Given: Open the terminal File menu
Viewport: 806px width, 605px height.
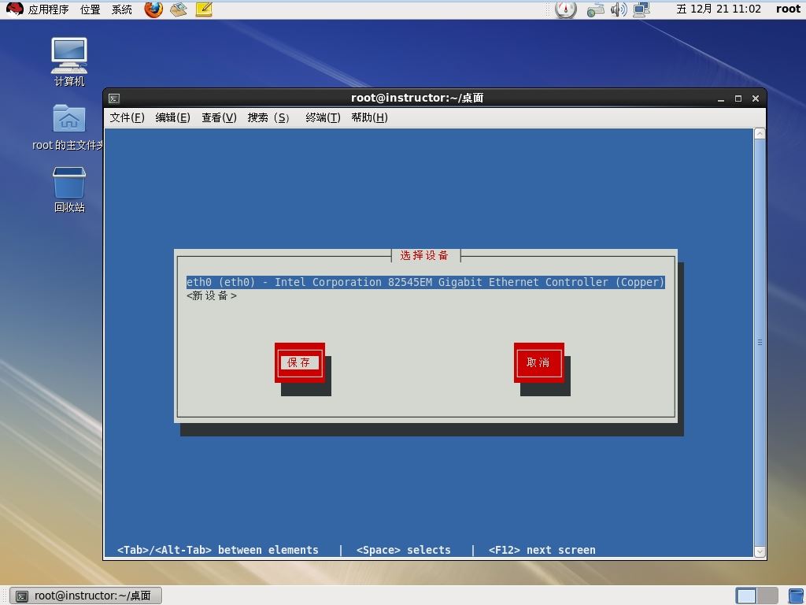Looking at the screenshot, I should (x=127, y=118).
